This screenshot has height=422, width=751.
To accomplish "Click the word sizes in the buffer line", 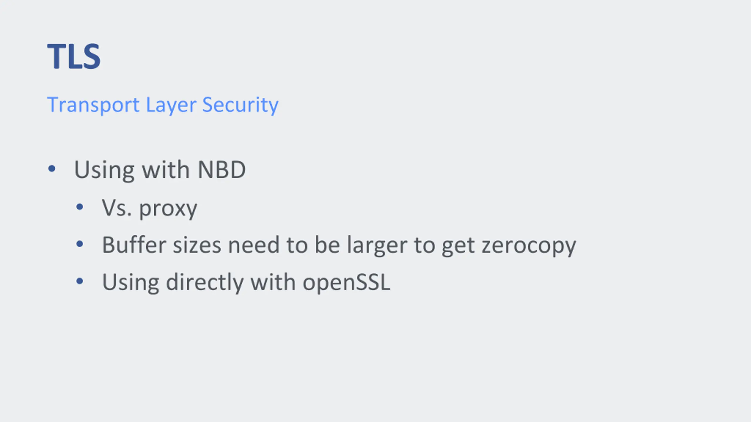I will tap(197, 245).
